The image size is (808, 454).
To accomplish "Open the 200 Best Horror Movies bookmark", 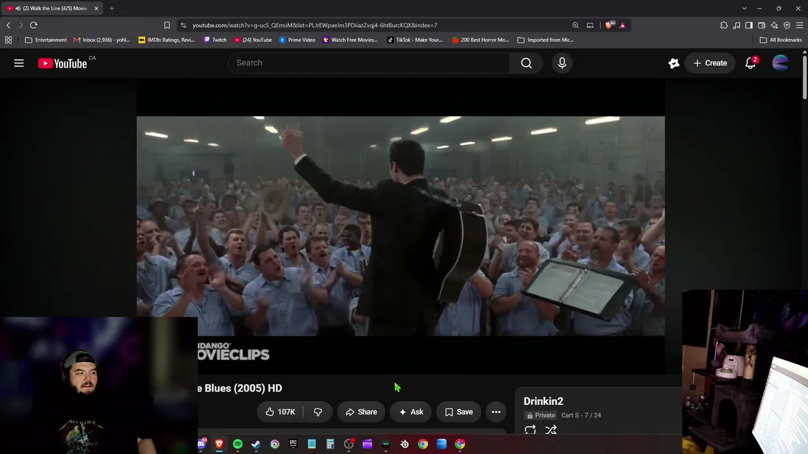I will pos(480,40).
